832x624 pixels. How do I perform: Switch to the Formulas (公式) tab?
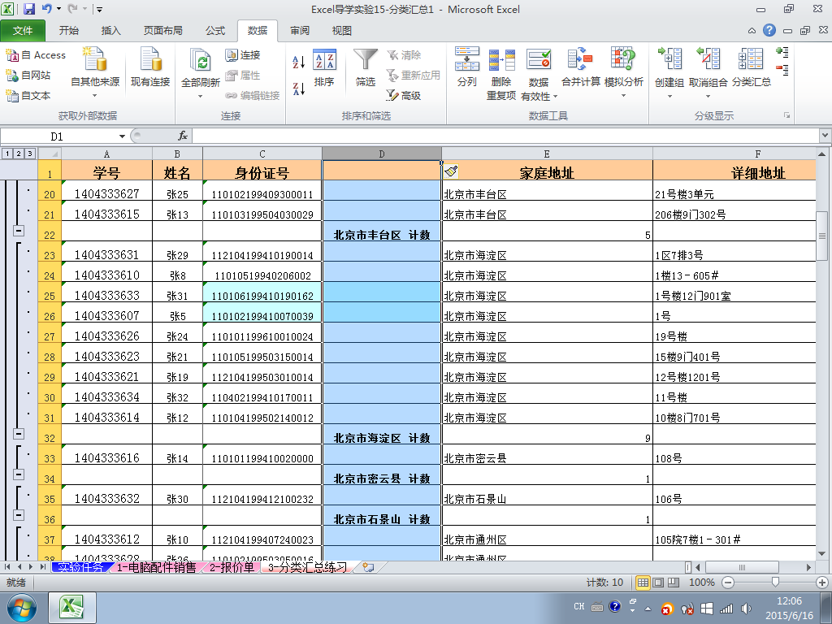[215, 30]
